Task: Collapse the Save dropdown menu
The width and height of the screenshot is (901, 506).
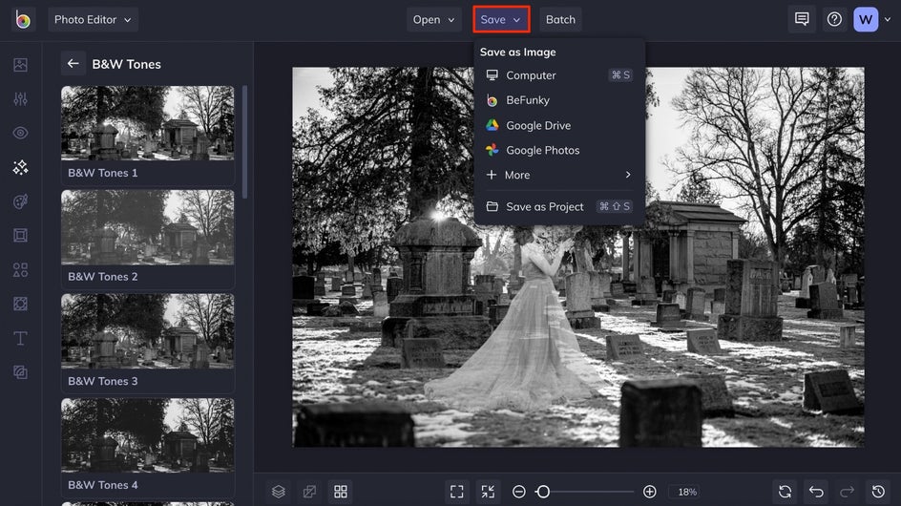Action: click(501, 19)
